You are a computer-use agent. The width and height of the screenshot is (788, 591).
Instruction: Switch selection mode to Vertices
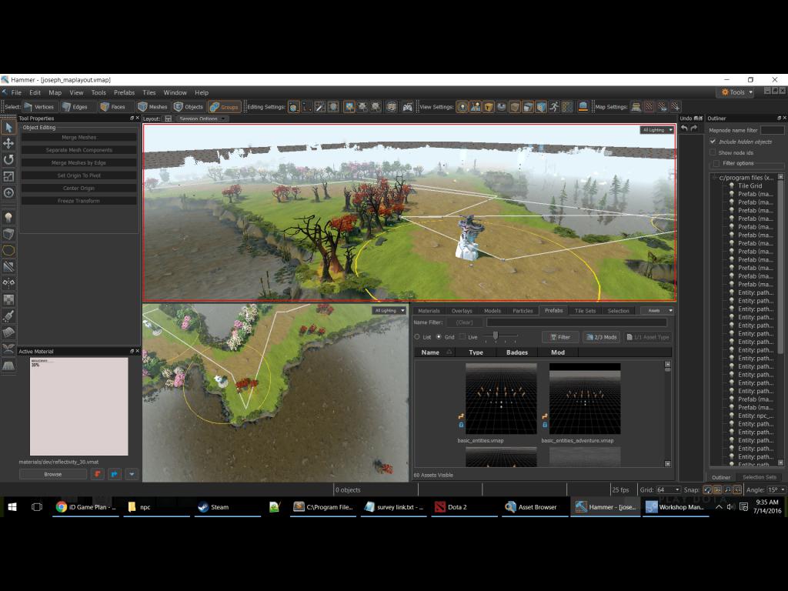[x=39, y=106]
